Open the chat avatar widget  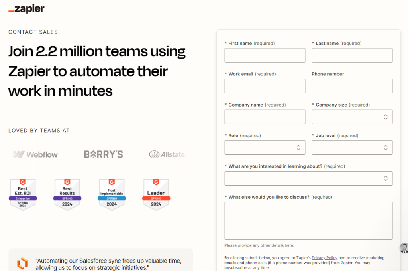click(404, 248)
